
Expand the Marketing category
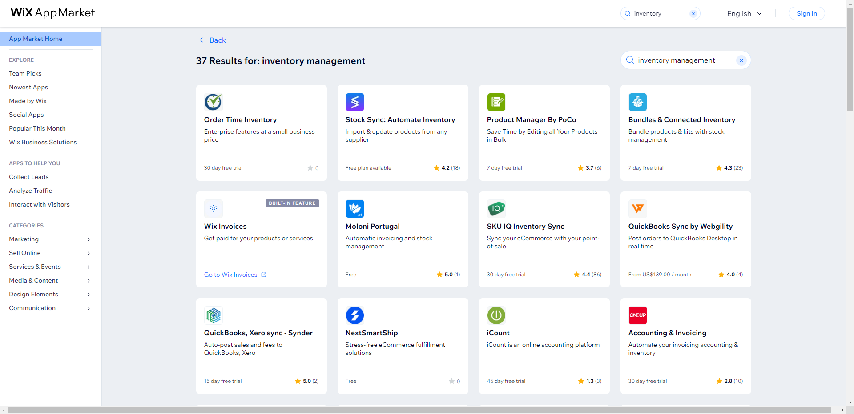[89, 239]
